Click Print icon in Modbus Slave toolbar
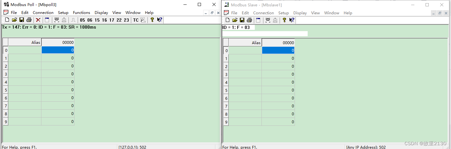The width and height of the screenshot is (451, 149). (x=249, y=20)
